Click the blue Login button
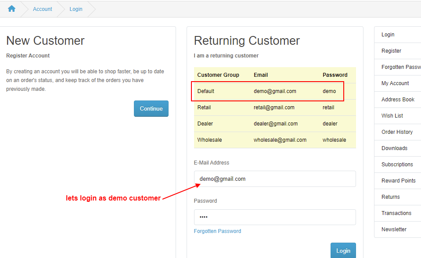The height and width of the screenshot is (258, 421). point(343,251)
